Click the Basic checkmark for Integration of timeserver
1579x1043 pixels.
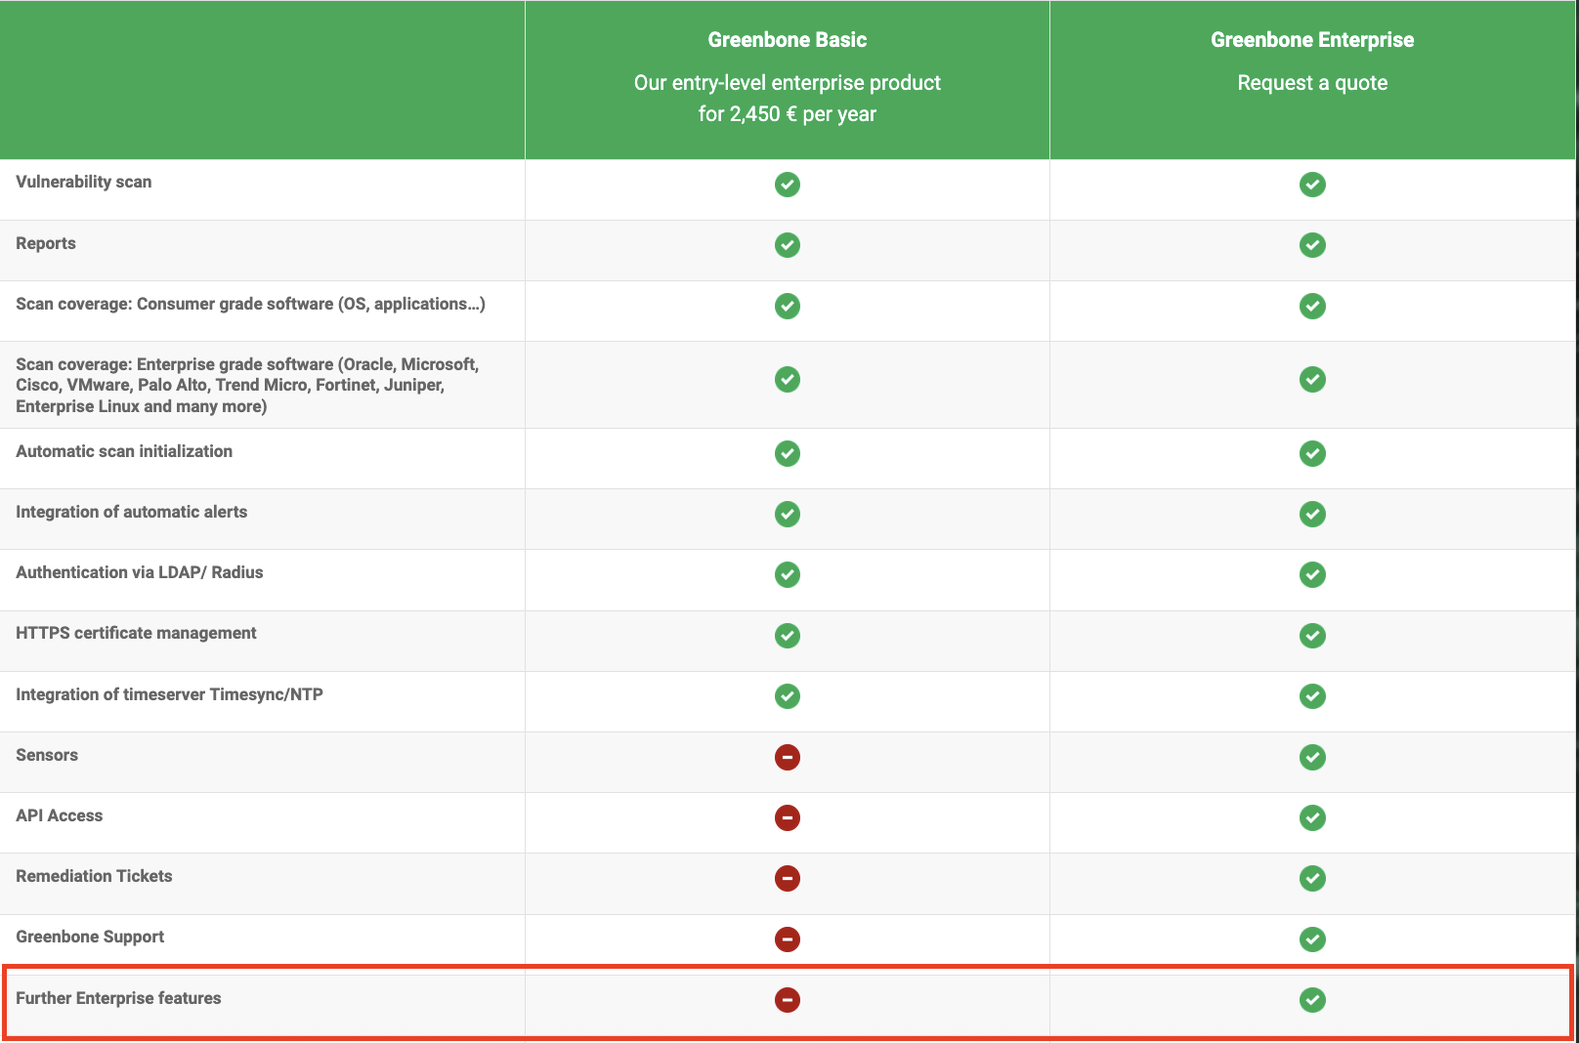coord(787,696)
